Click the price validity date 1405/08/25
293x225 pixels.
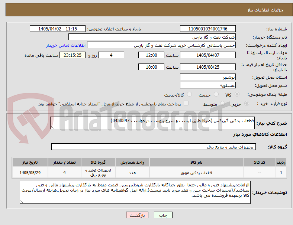[x=208, y=67]
